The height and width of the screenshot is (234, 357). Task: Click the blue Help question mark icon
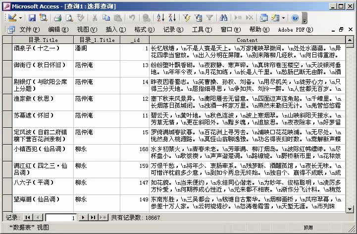click(295, 18)
